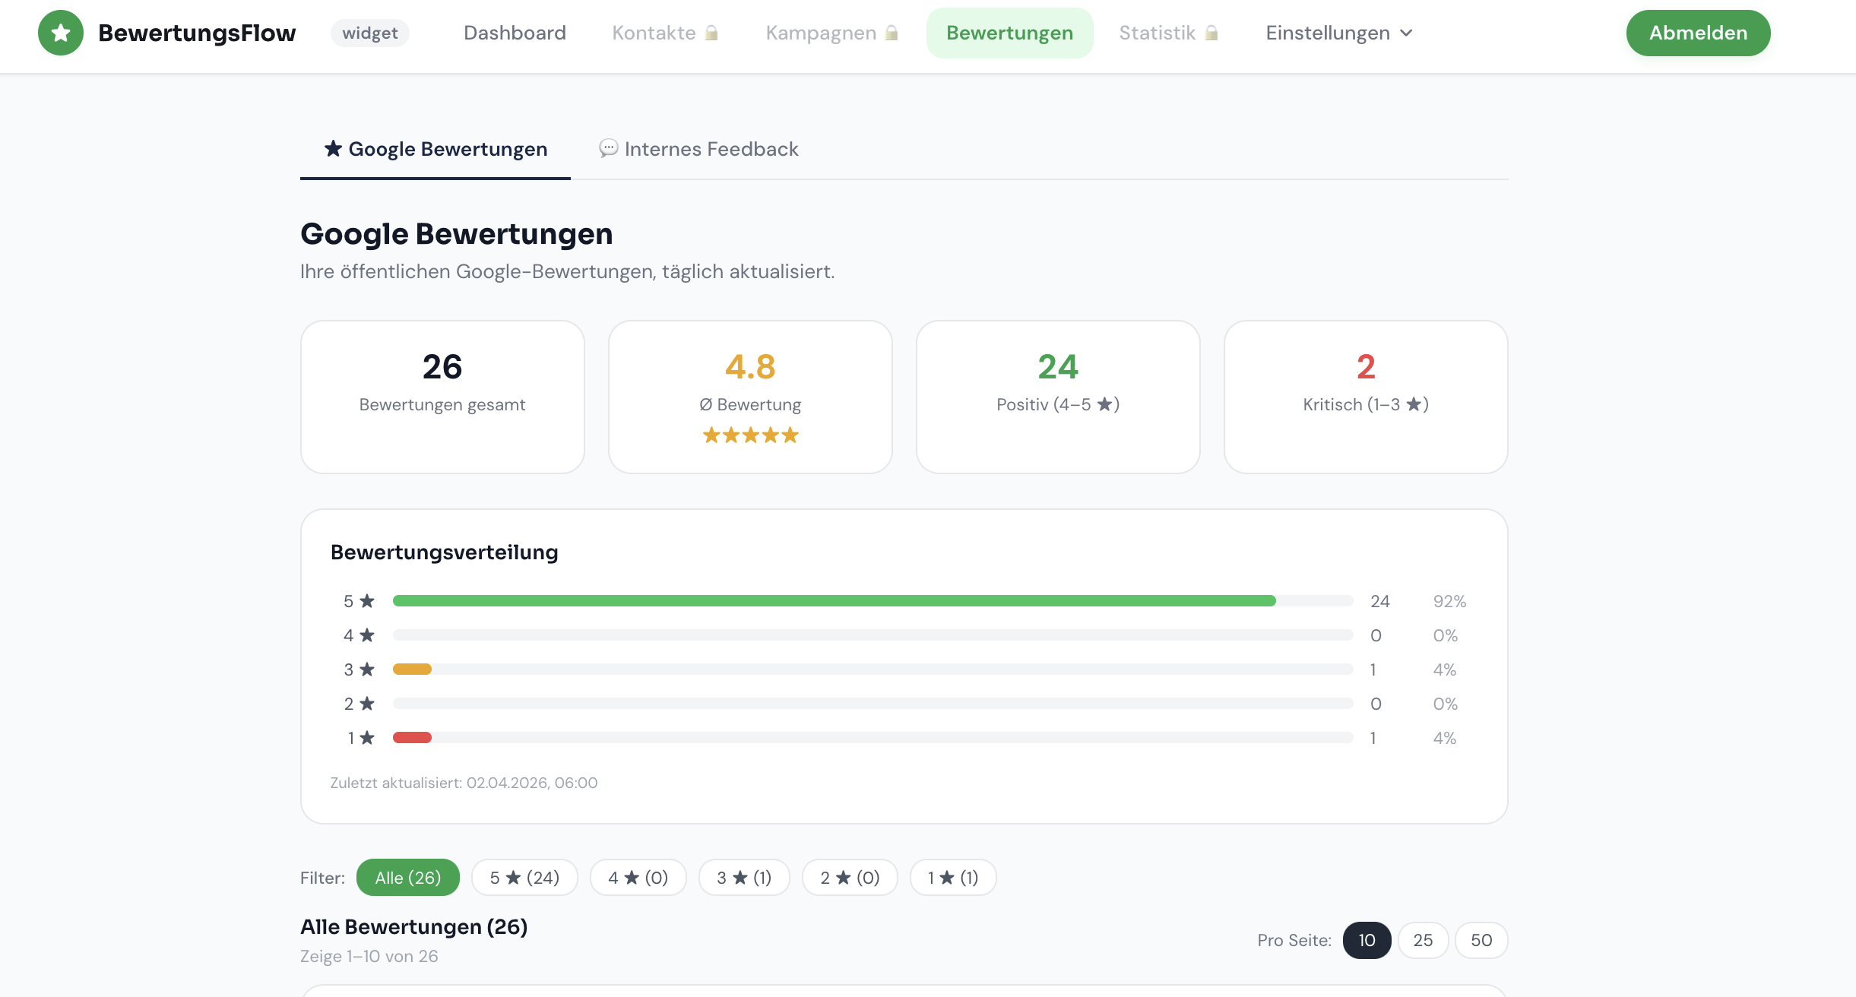Set 50 reviews per page
The width and height of the screenshot is (1856, 997).
coord(1481,940)
